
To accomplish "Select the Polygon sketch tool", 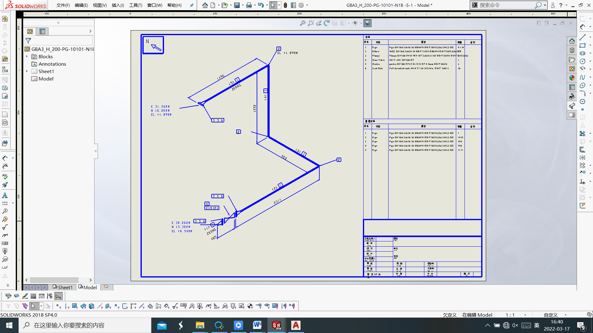I will 582,101.
